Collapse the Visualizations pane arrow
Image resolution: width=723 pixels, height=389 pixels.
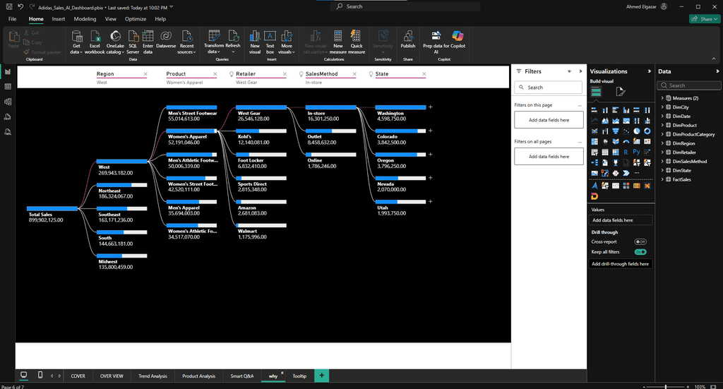(650, 71)
